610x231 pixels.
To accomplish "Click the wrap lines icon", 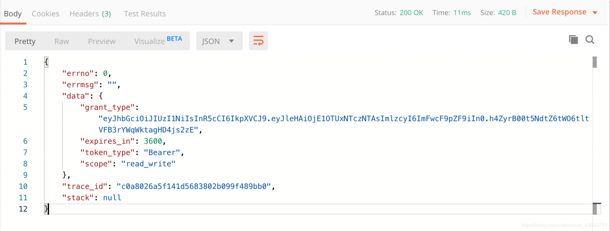I will [x=258, y=41].
